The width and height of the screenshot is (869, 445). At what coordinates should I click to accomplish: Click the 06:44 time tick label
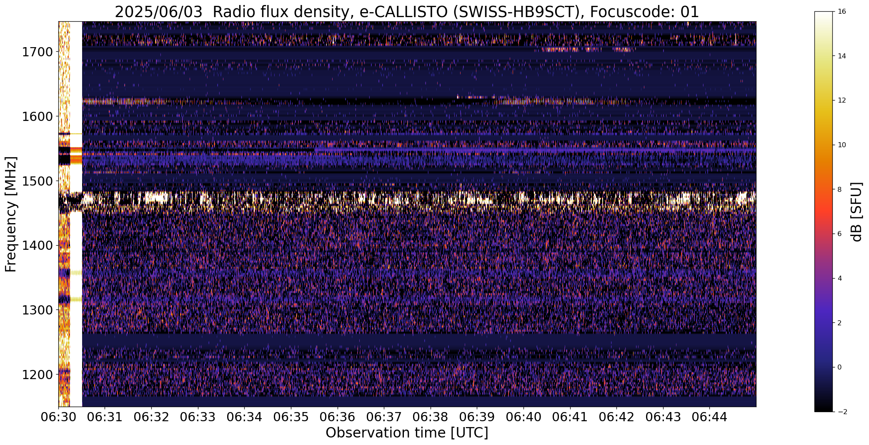[x=709, y=417]
